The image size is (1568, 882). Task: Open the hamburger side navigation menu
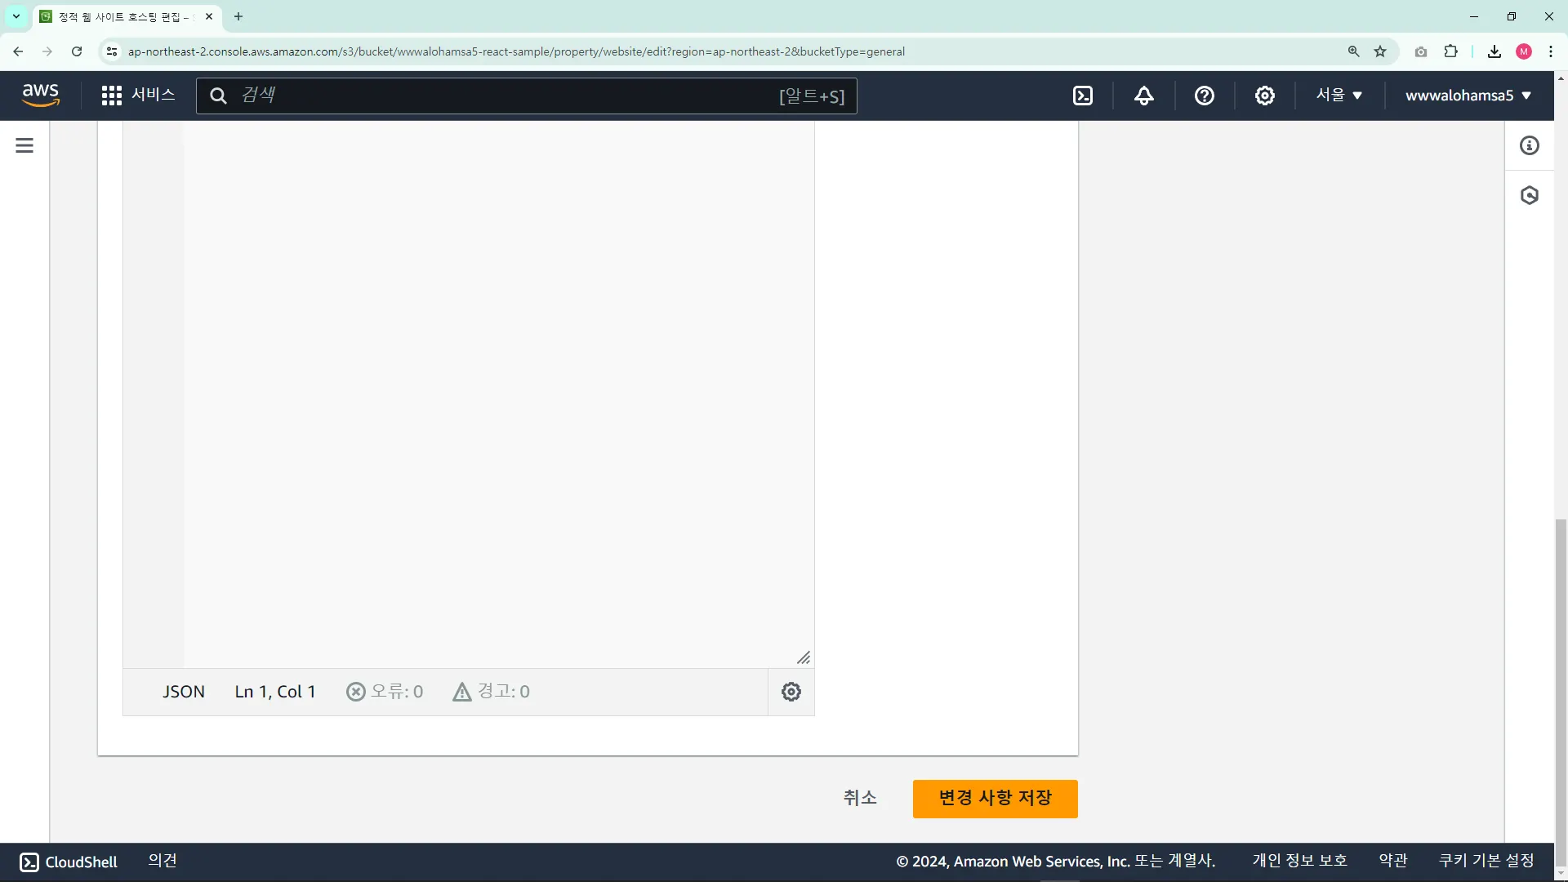(x=24, y=145)
